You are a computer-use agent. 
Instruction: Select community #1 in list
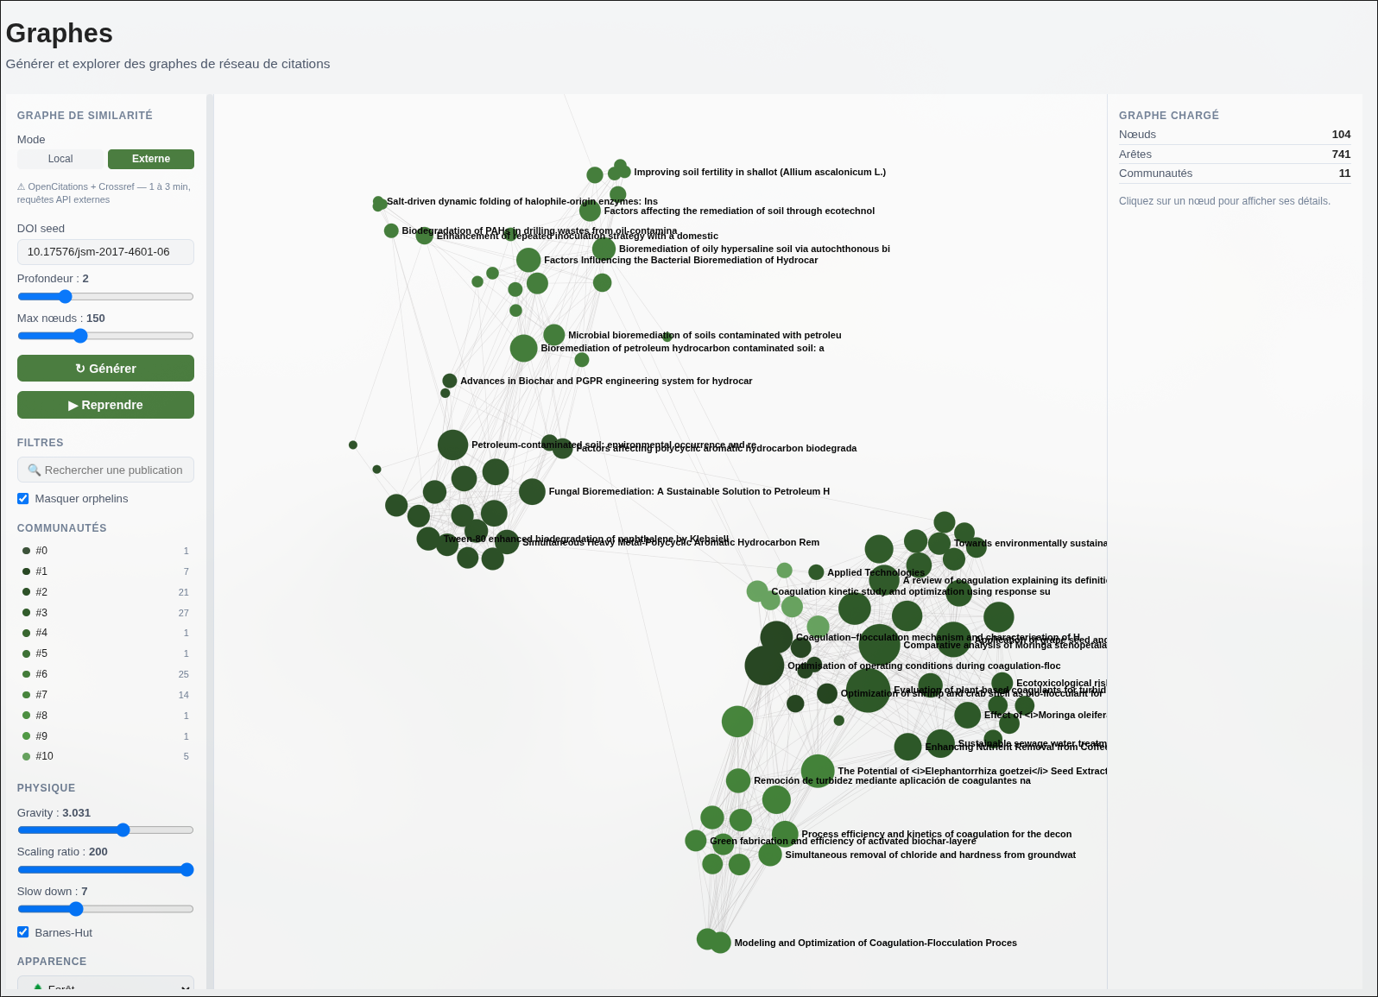(105, 571)
